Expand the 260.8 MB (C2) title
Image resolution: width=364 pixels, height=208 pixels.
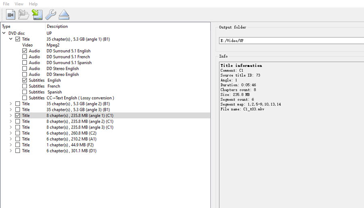point(11,133)
